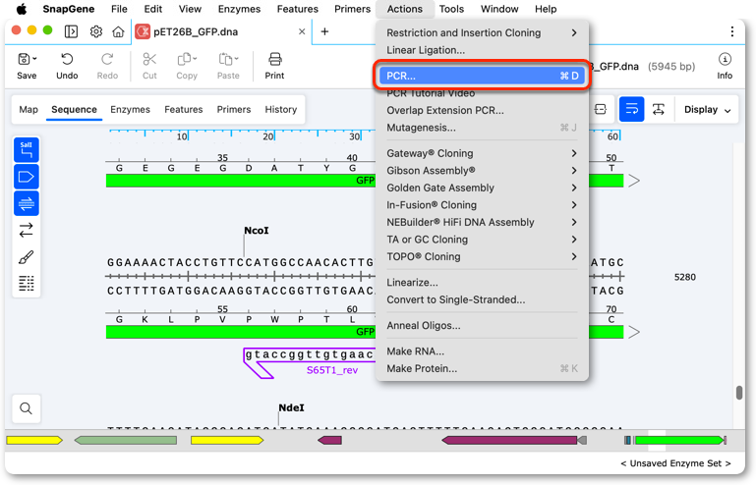Open the settings gear icon
This screenshot has height=485, width=756.
point(96,31)
